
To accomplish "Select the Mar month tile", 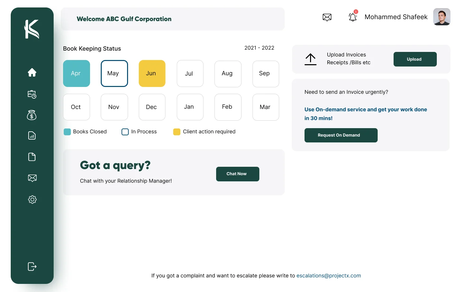I will coord(266,107).
